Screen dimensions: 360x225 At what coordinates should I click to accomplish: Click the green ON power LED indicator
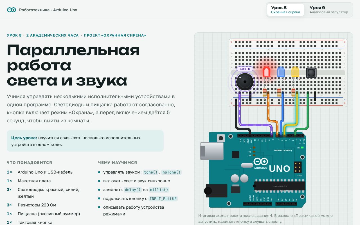(302, 148)
